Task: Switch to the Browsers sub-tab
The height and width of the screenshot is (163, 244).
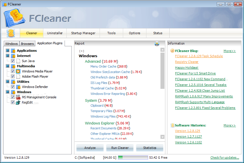Action: 27,44
